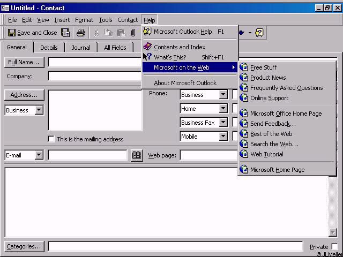Click in the Full Name text field

pyautogui.click(x=95, y=62)
